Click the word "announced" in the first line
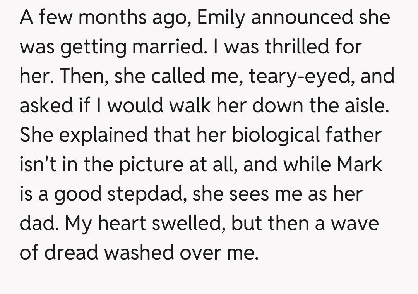The image size is (418, 294). [306, 17]
